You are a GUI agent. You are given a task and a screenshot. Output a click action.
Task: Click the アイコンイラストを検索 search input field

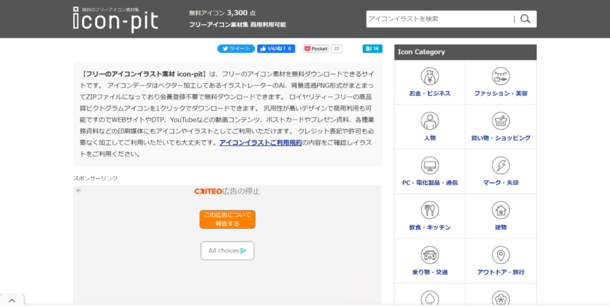pyautogui.click(x=439, y=19)
